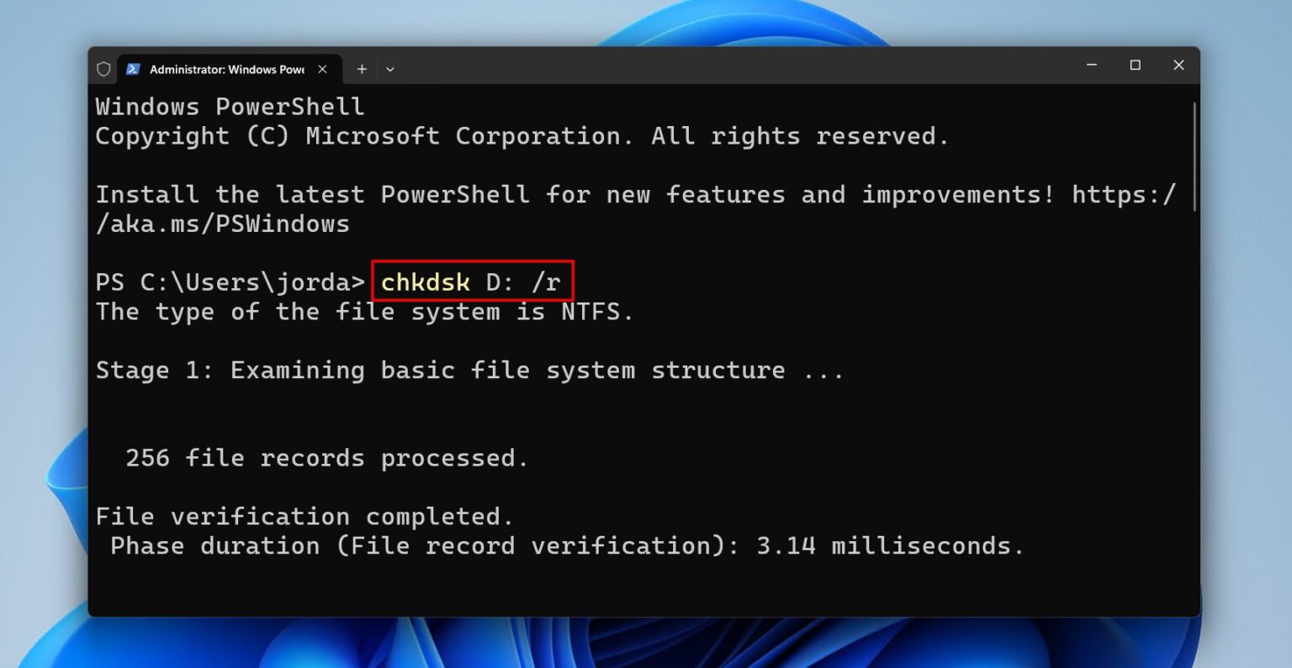This screenshot has width=1292, height=668.
Task: Click the maximize icon in the title bar
Action: (1136, 65)
